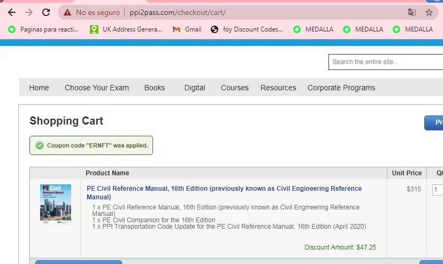The height and width of the screenshot is (264, 443).
Task: Open the Corporate Programs menu
Action: 341,88
